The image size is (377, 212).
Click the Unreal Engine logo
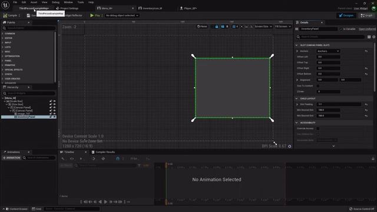pyautogui.click(x=5, y=5)
